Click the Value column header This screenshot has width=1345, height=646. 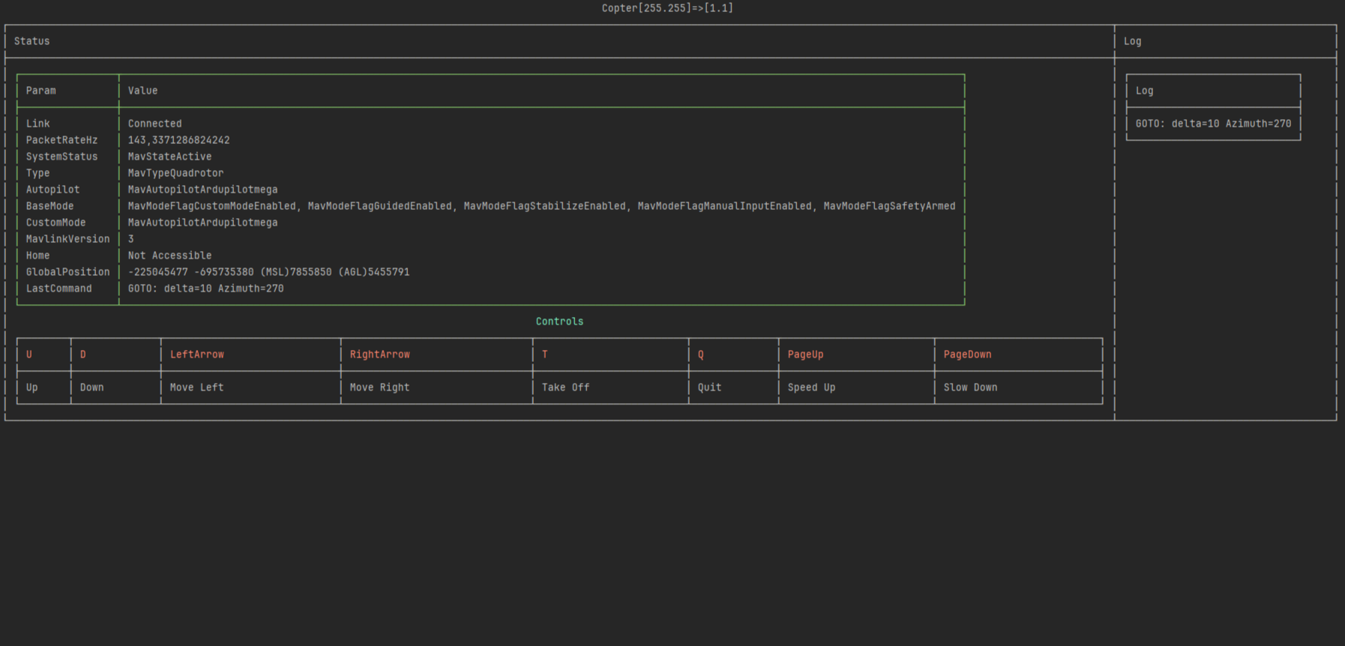tap(142, 91)
